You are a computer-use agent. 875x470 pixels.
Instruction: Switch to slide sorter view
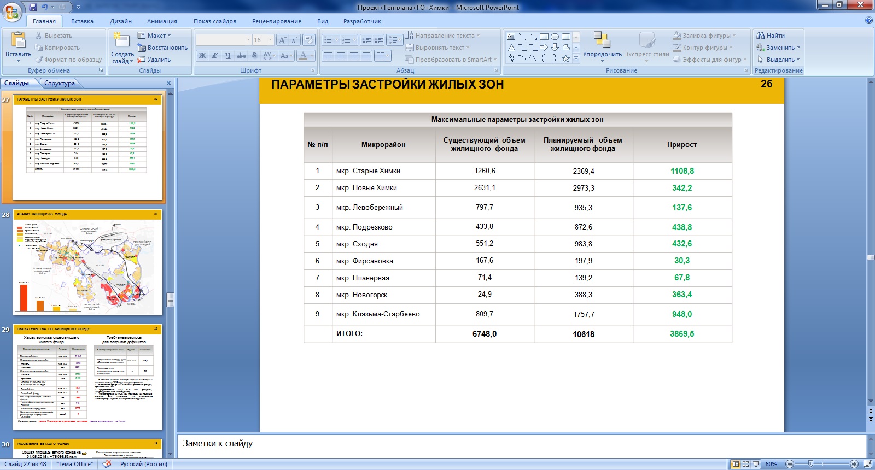pyautogui.click(x=746, y=464)
